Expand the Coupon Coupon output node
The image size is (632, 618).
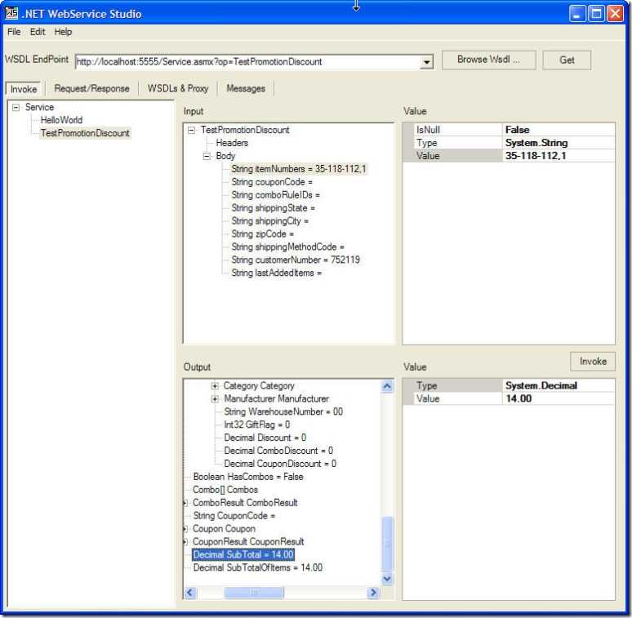pyautogui.click(x=185, y=528)
